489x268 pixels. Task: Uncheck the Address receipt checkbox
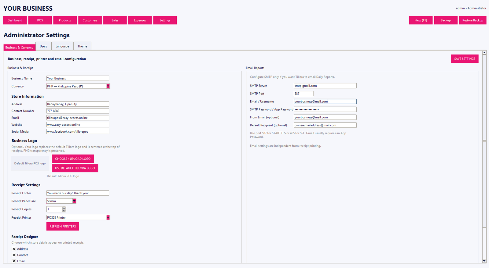[14, 249]
